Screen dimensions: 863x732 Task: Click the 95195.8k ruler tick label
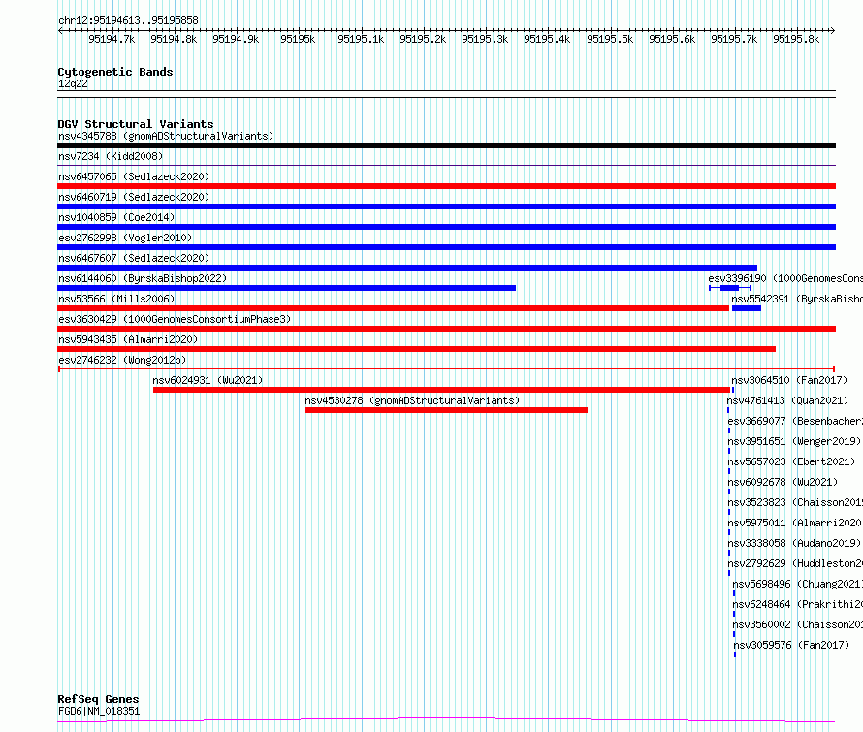pyautogui.click(x=796, y=39)
